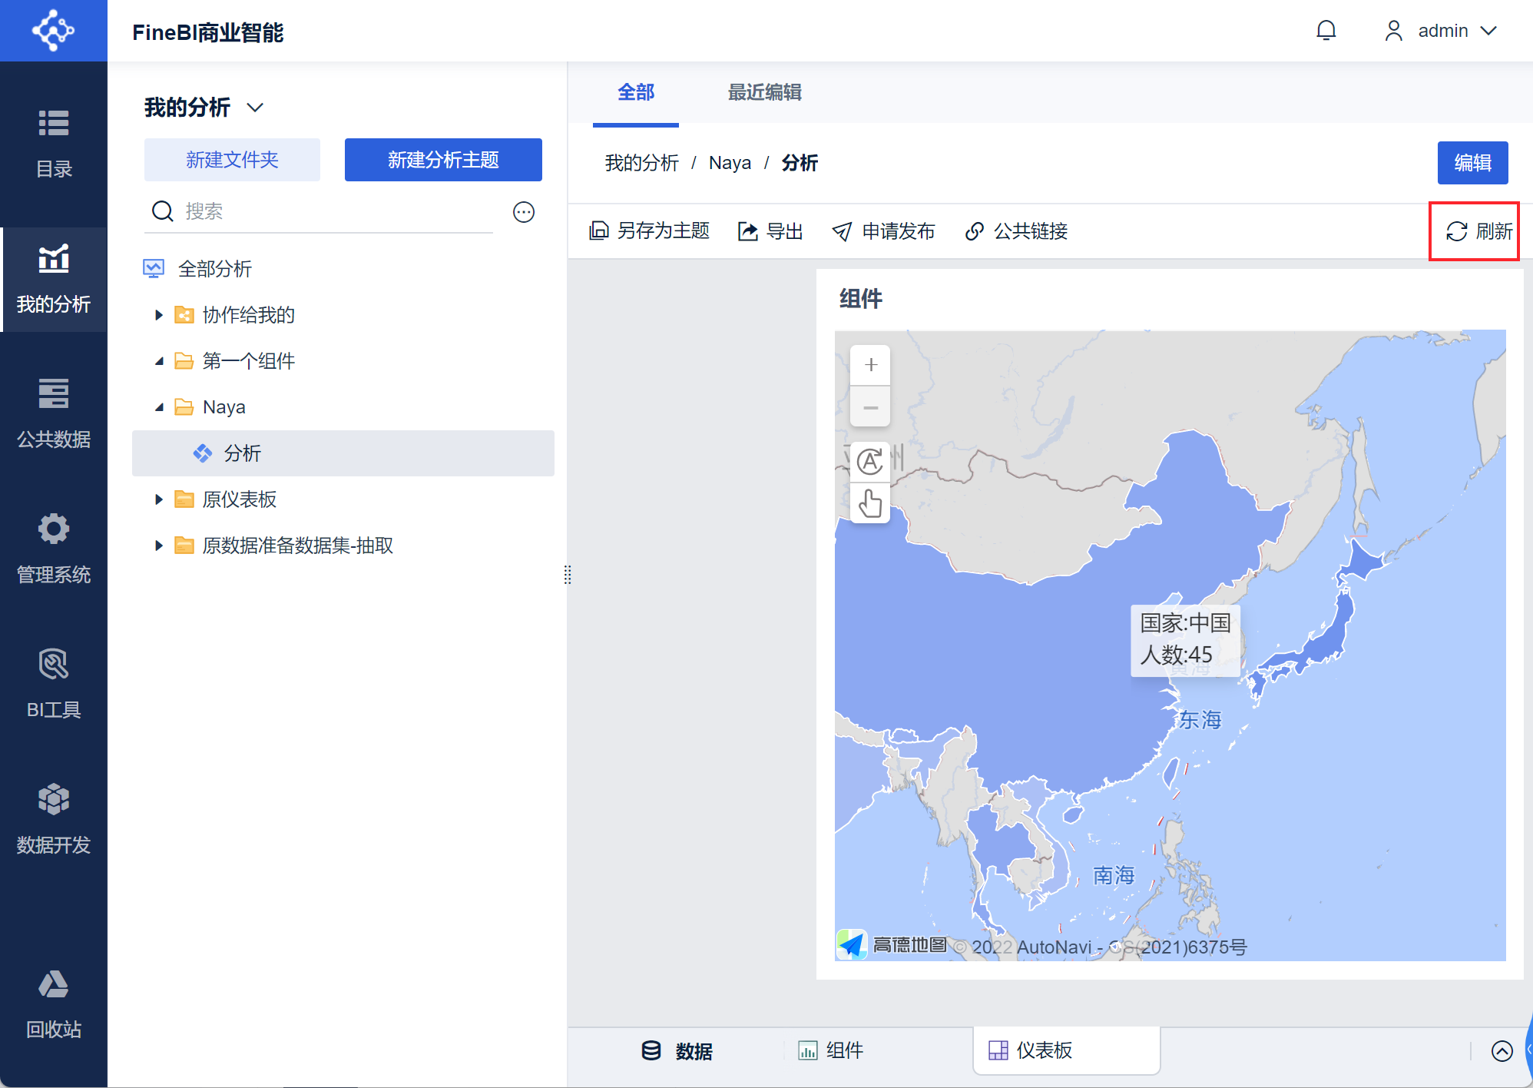
Task: Collapse the Naya folder
Action: coord(159,407)
